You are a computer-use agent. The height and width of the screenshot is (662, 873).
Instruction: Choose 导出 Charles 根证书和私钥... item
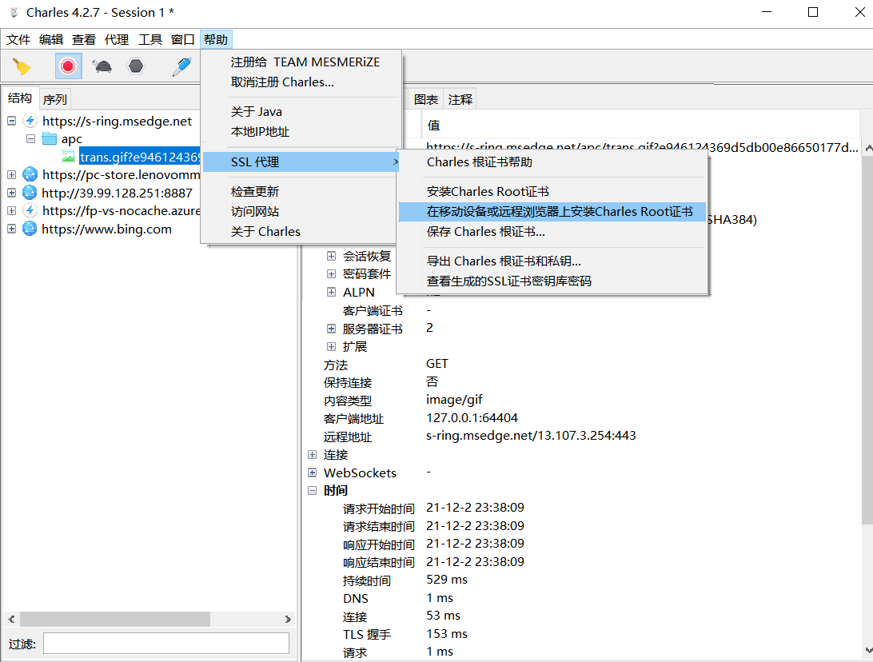click(x=552, y=261)
